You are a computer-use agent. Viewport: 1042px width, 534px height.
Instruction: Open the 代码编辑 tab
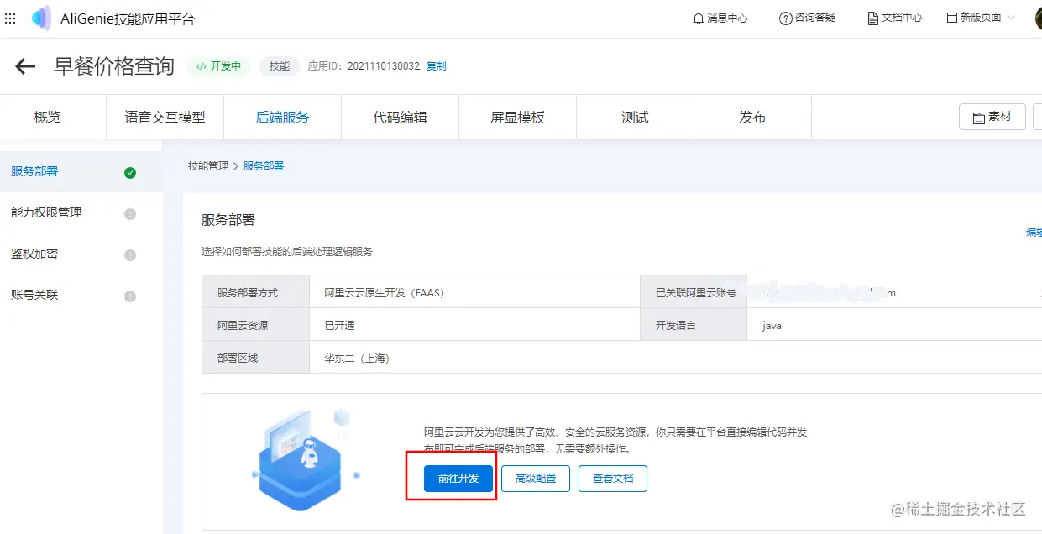400,118
